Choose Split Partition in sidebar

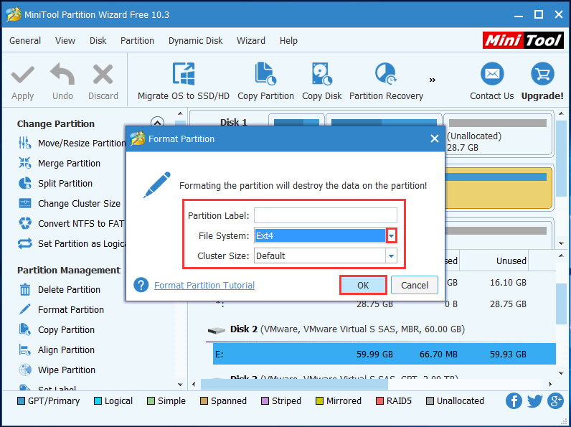pyautogui.click(x=55, y=183)
